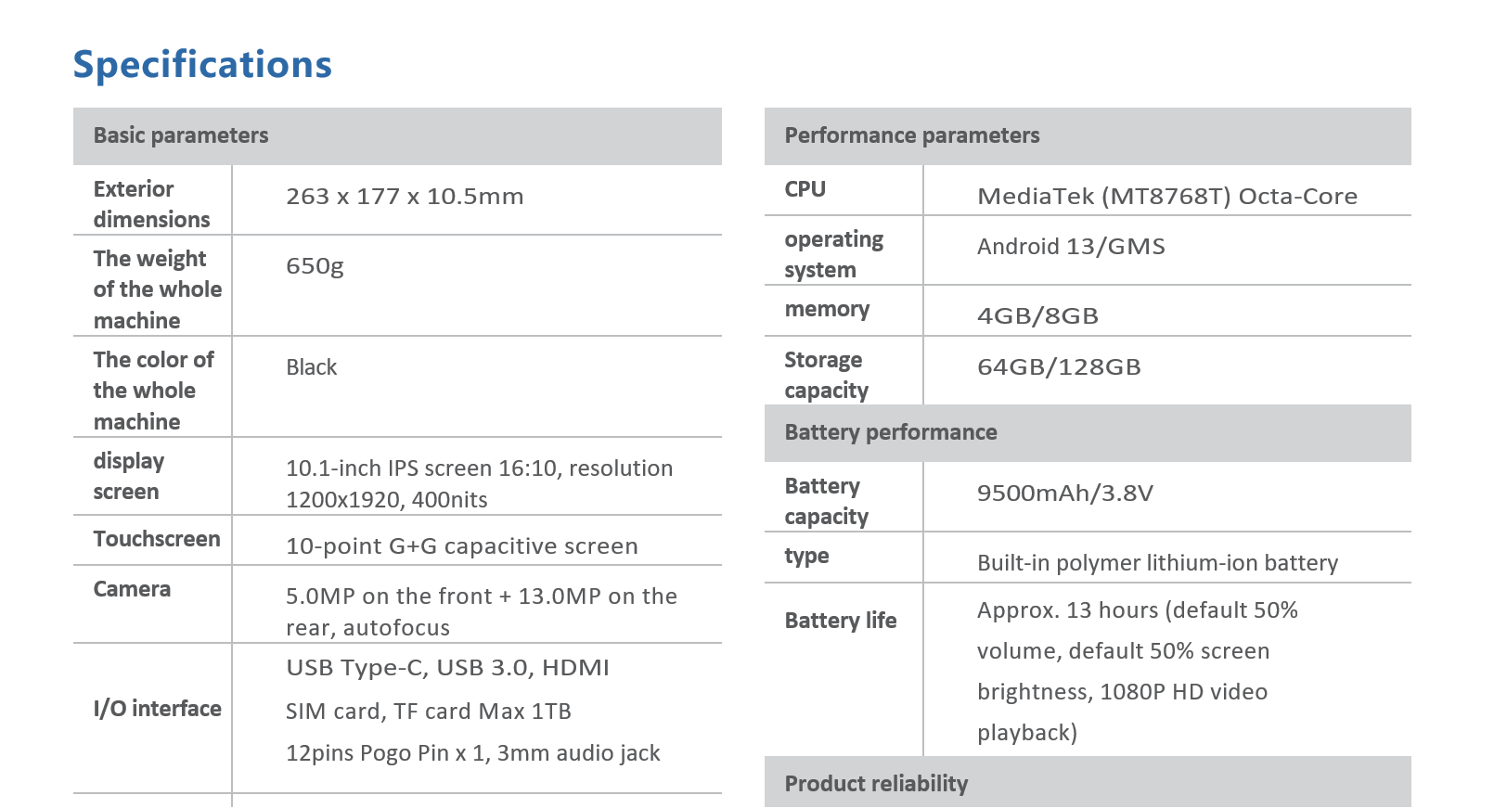Select the I/O interface label
1494x808 pixels.
157,709
